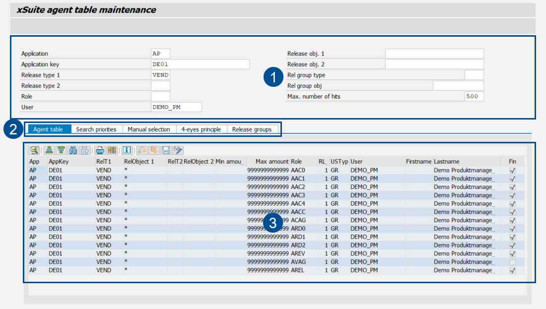Click the Details magnifier icon in table toolbar
The width and height of the screenshot is (546, 309).
coord(34,150)
